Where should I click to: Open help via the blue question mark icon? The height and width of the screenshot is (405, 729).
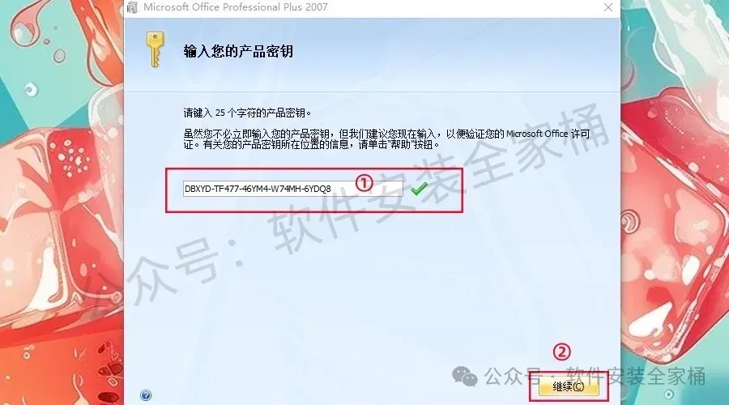tap(146, 395)
